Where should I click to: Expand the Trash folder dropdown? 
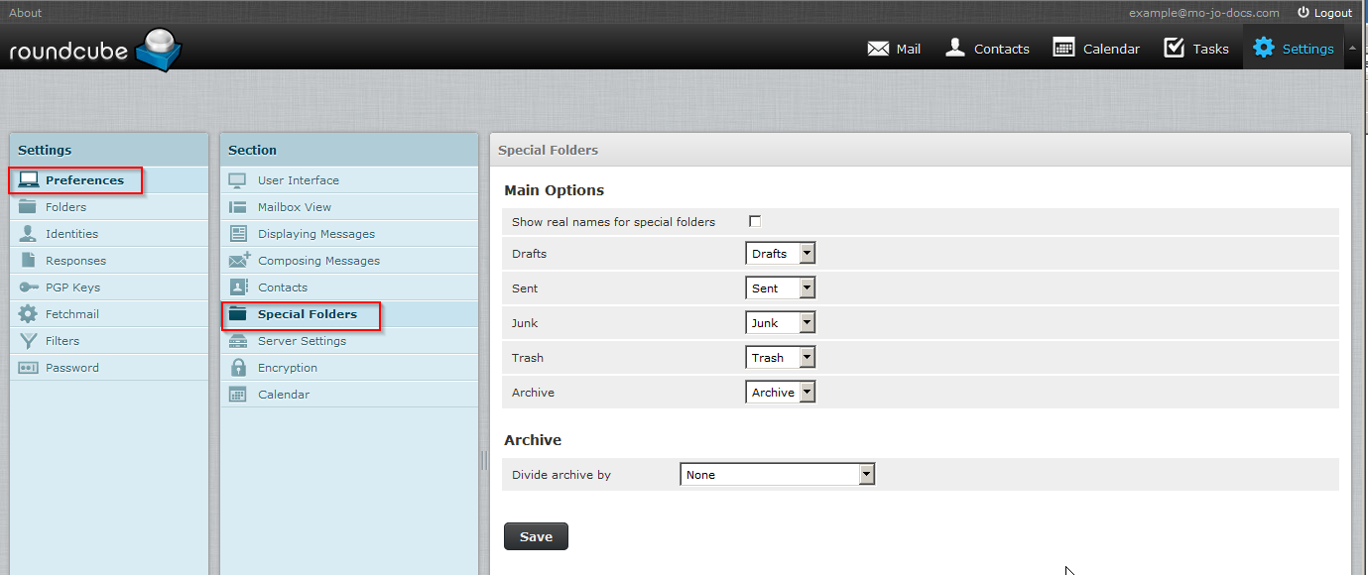point(780,358)
